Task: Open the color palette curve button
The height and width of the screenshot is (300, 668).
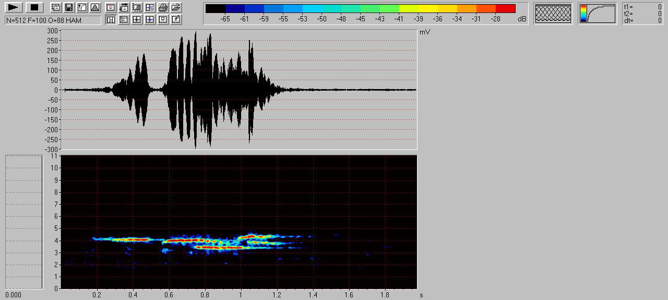Action: [597, 14]
